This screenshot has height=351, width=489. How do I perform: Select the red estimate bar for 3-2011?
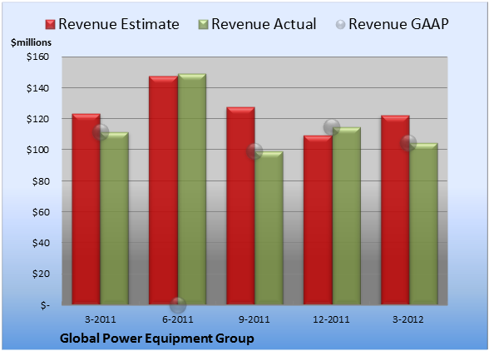click(x=86, y=209)
